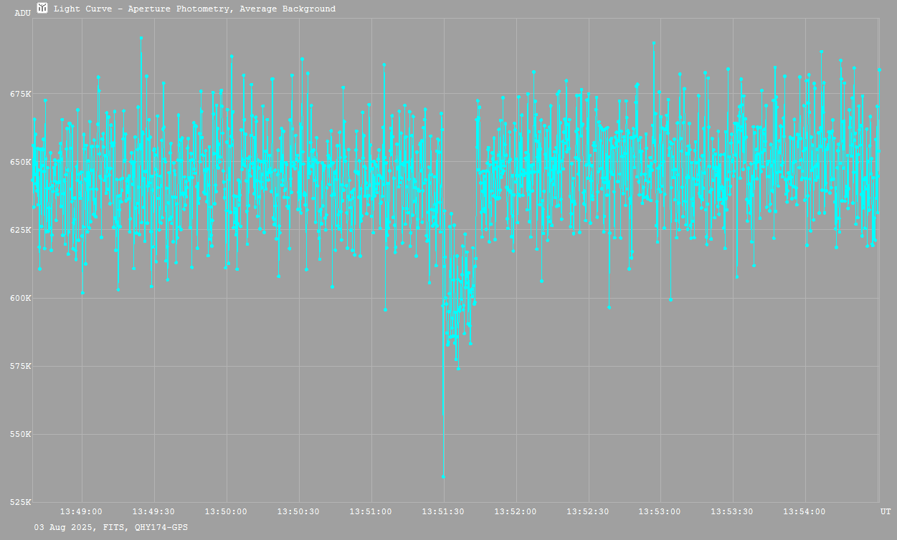
Task: Click the light curve app icon in the title
Action: (x=42, y=9)
